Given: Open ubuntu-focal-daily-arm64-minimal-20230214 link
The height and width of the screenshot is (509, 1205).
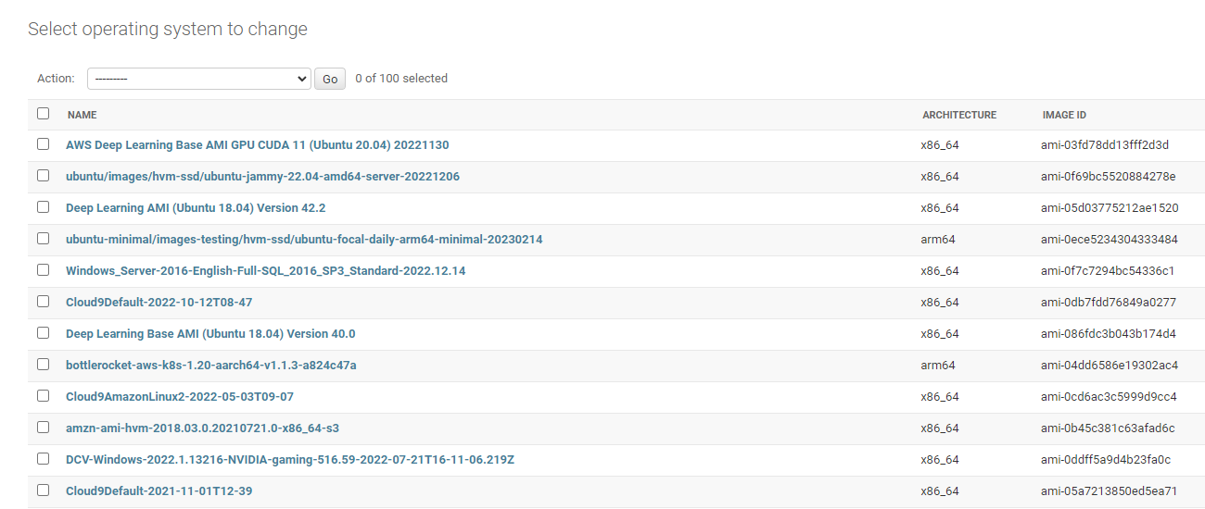Looking at the screenshot, I should pos(304,240).
